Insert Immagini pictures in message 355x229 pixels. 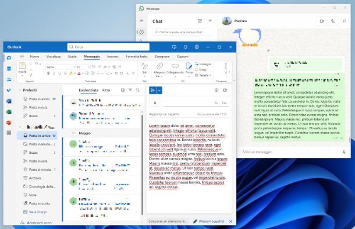click(203, 64)
